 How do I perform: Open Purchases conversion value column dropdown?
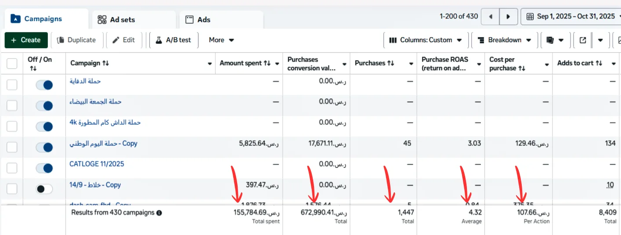coord(344,64)
